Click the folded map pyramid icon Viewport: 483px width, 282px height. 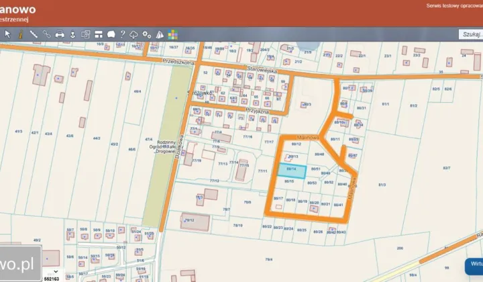[160, 34]
